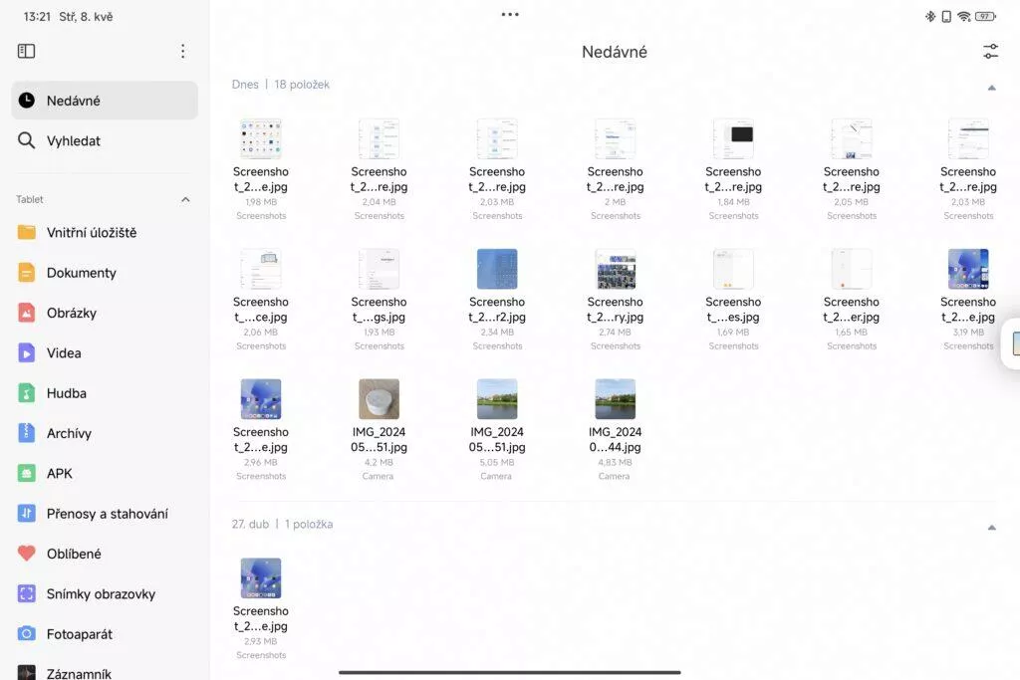
Task: Click the Camera folder label under 4,2 MB
Action: [378, 476]
